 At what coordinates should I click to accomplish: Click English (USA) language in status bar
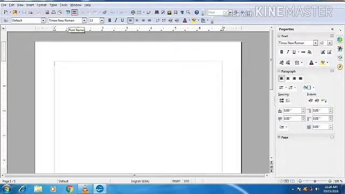point(140,181)
